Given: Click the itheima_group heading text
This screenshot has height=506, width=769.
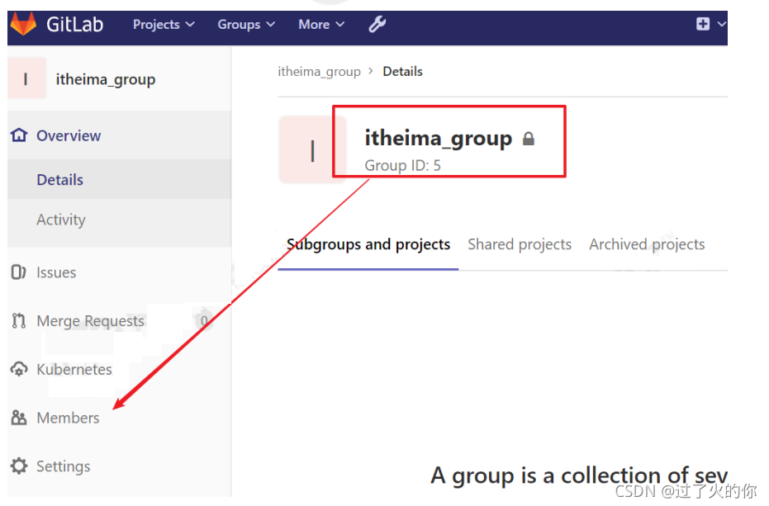Looking at the screenshot, I should coord(438,139).
